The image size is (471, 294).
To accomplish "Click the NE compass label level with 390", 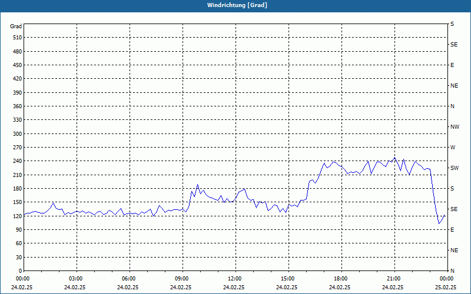I will (x=454, y=86).
